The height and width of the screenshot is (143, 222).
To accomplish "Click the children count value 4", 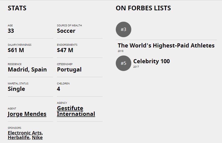I will [58, 89].
